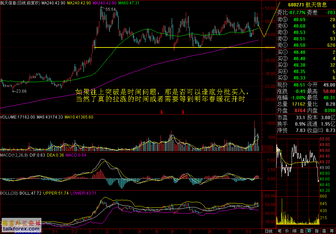Select the 买③ bid price 48.38
The width and height of the screenshot is (336, 234).
(x=299, y=65)
